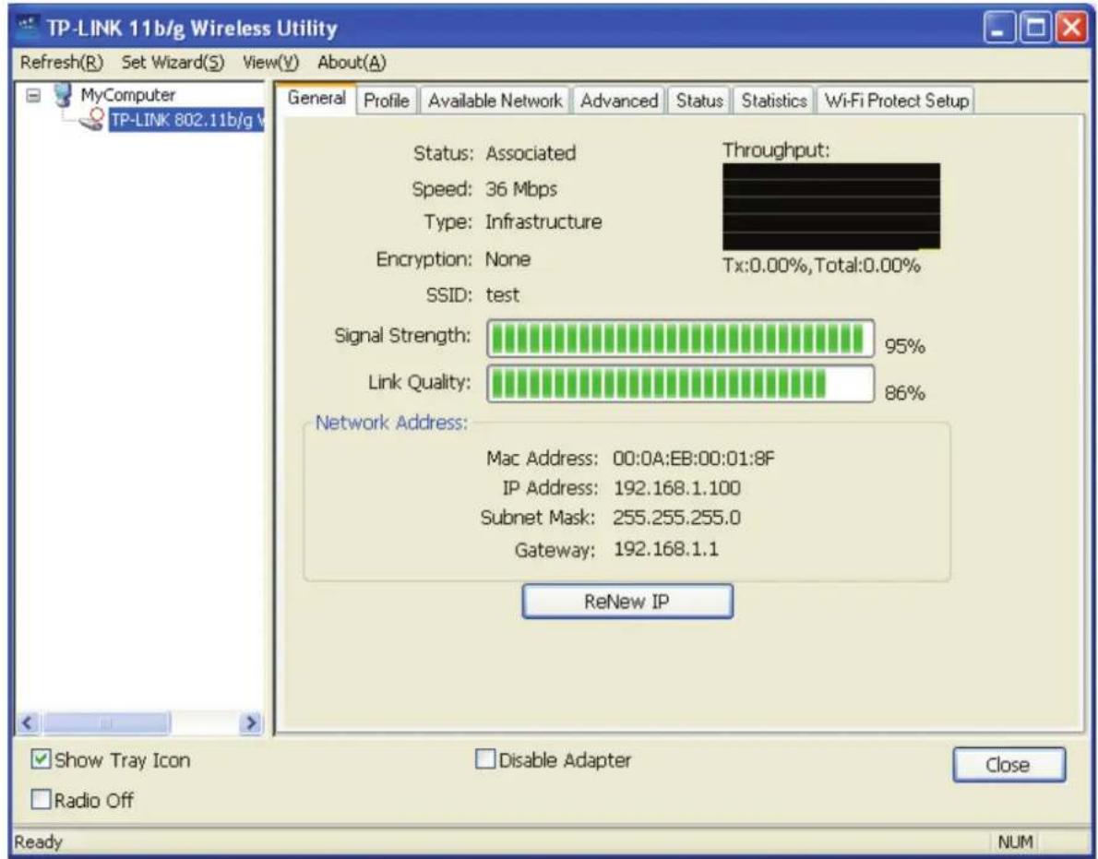Viewport: 1098px width, 859px height.
Task: Click the MyComputer icon in tree
Action: click(64, 94)
